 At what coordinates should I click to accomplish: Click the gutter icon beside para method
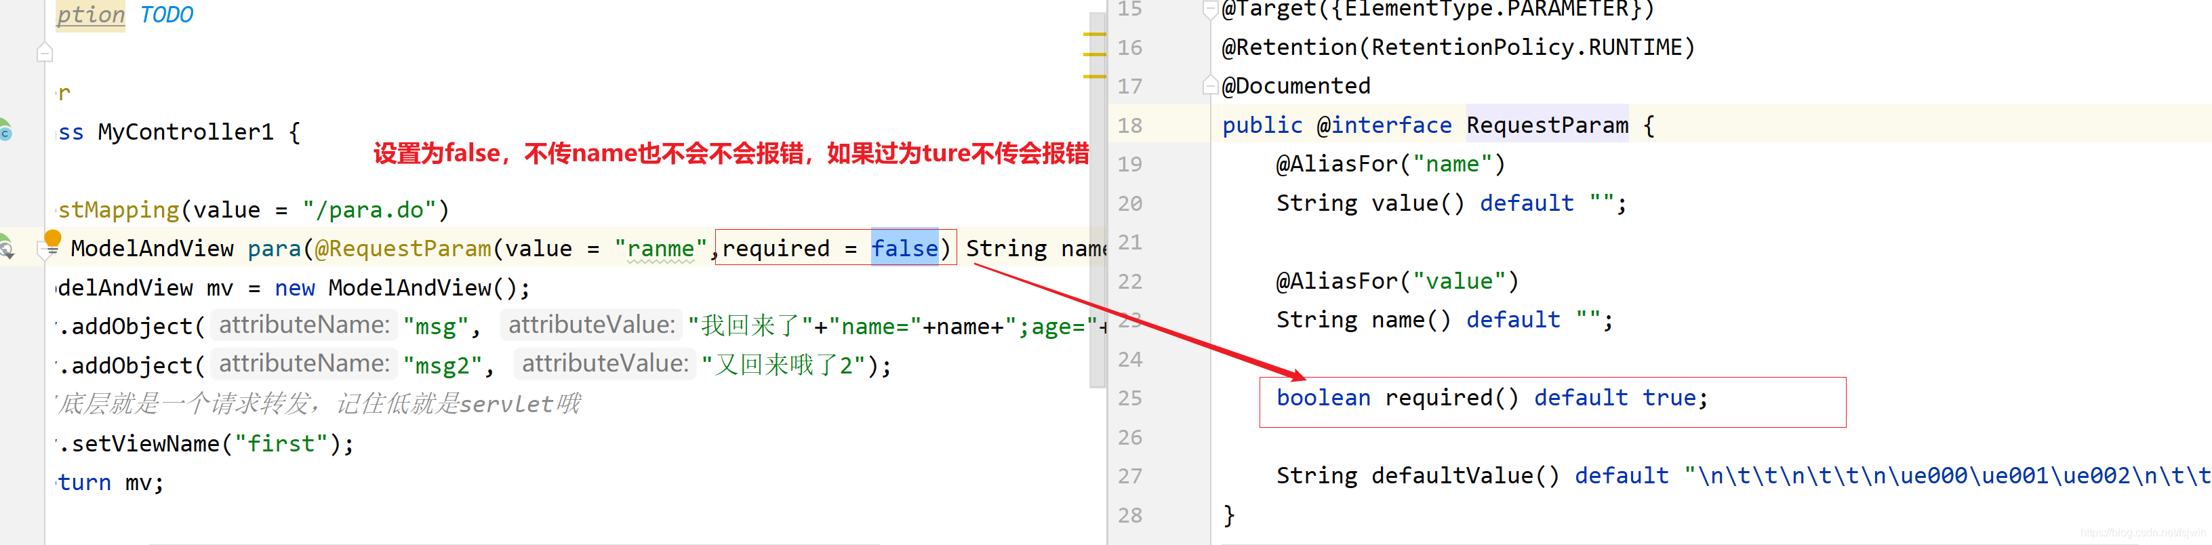7,249
